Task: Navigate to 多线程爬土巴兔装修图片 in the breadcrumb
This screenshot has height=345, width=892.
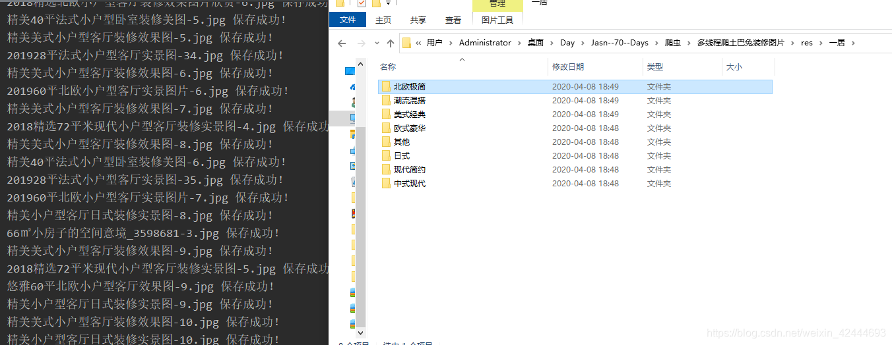Action: pyautogui.click(x=740, y=43)
